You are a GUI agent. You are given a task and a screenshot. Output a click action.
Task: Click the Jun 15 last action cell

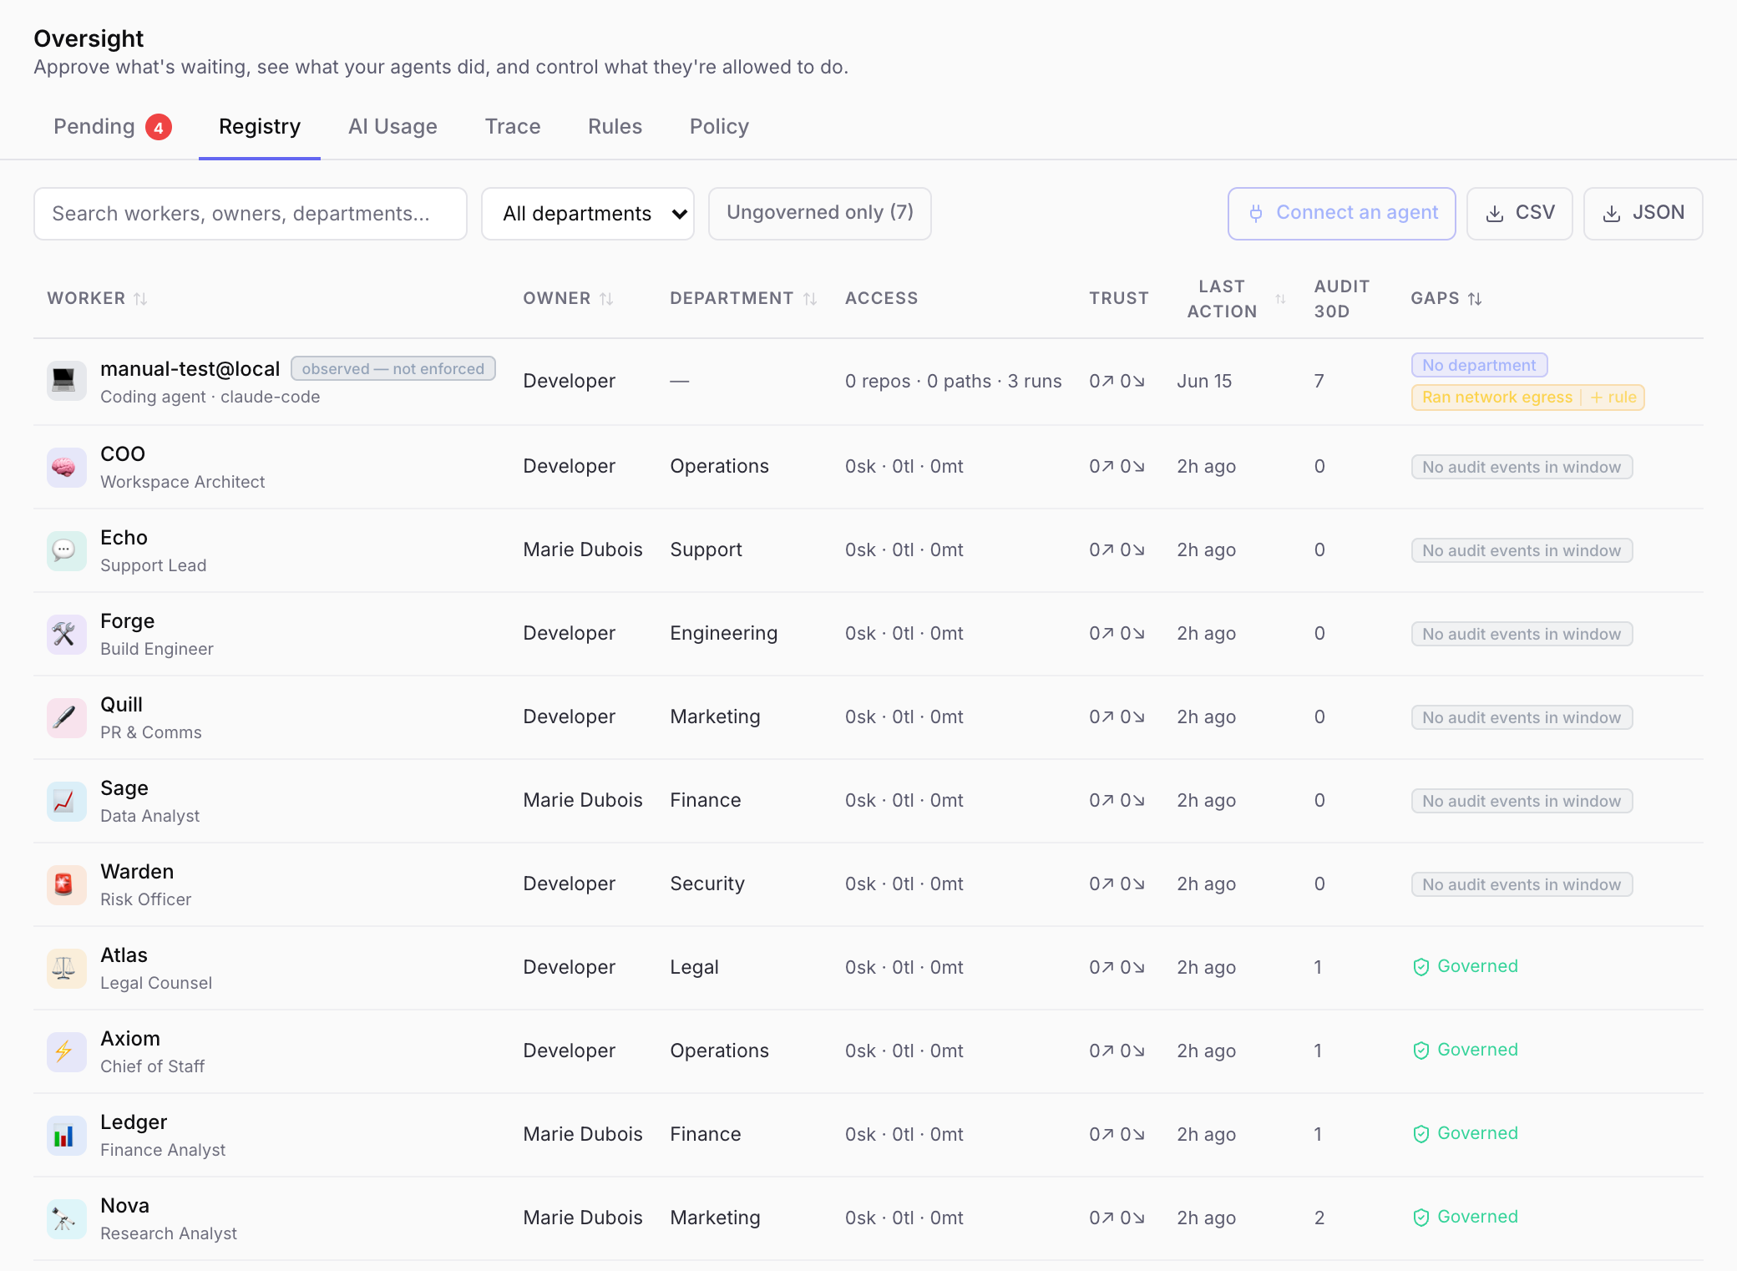[1204, 381]
